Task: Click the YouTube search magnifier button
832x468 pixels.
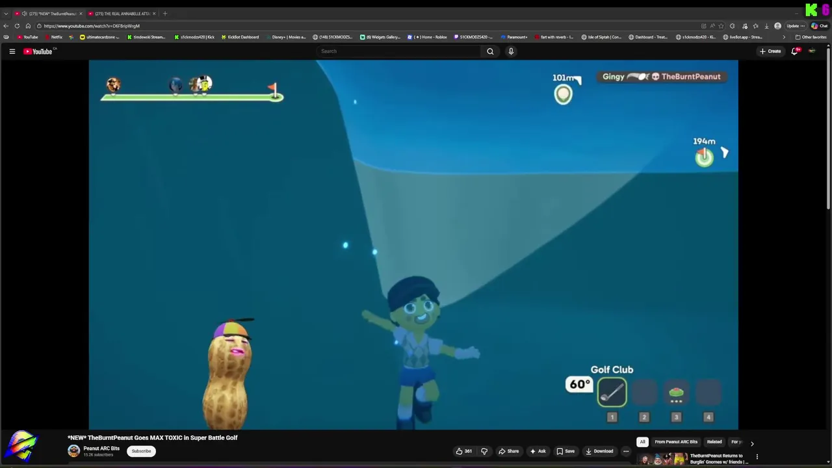Action: pyautogui.click(x=490, y=51)
